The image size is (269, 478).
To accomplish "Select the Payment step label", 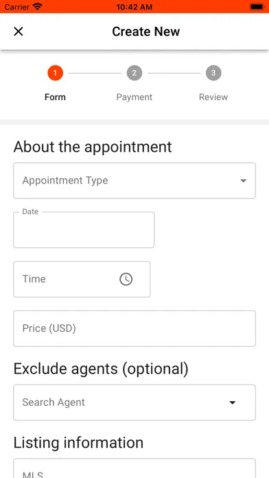I will point(134,98).
